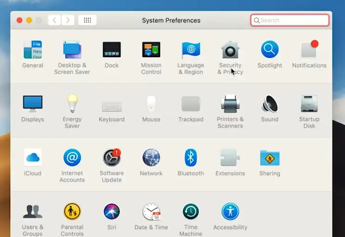The image size is (345, 237).
Task: Click the Show All grid button
Action: (x=88, y=20)
